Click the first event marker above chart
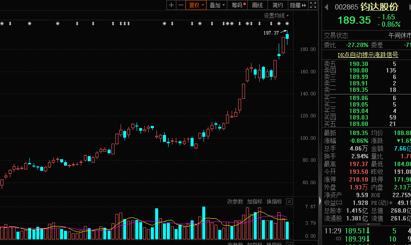Image resolution: width=411 pixels, height=245 pixels. tap(2, 23)
